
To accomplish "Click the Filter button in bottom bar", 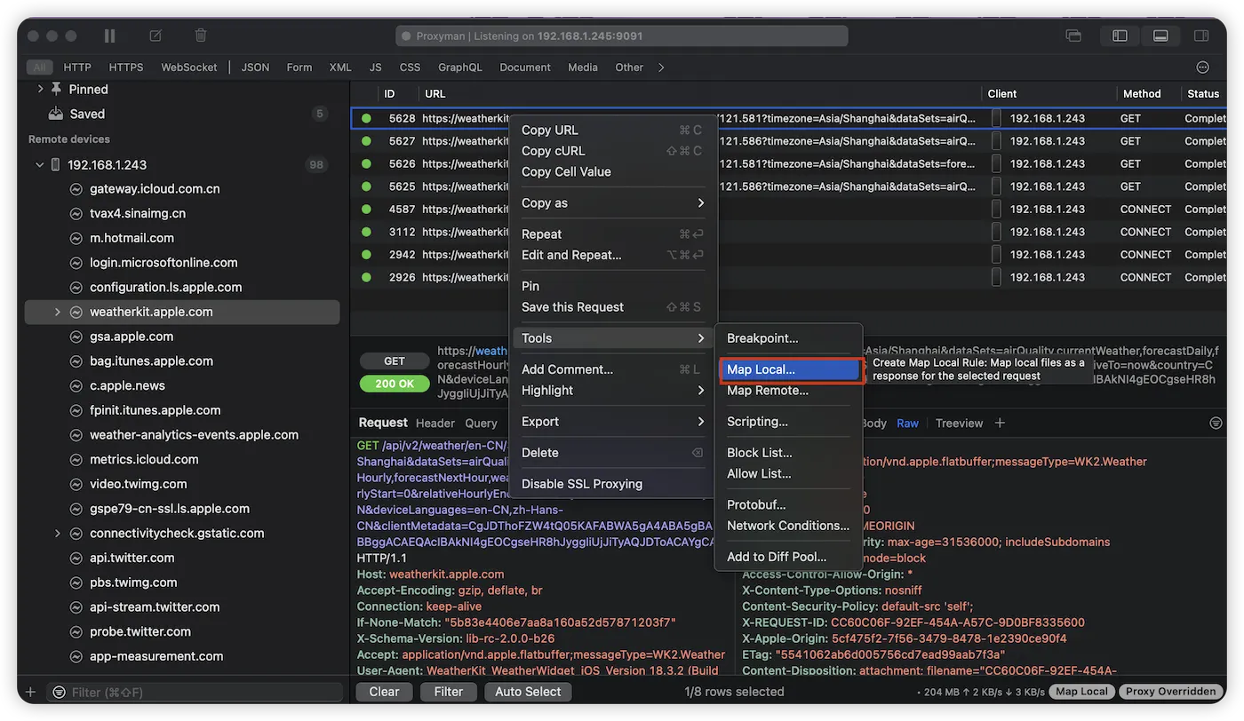I will point(449,692).
